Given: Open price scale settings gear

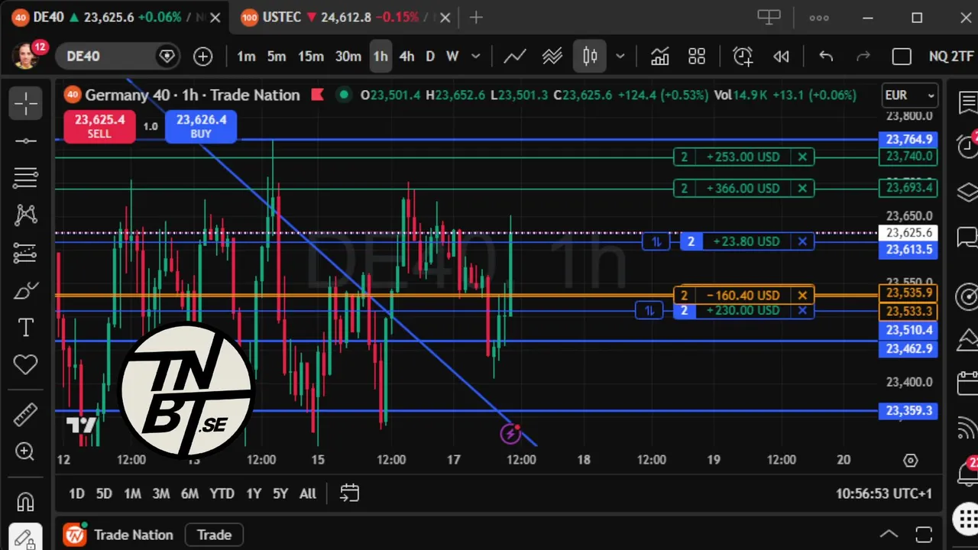Looking at the screenshot, I should pos(910,460).
